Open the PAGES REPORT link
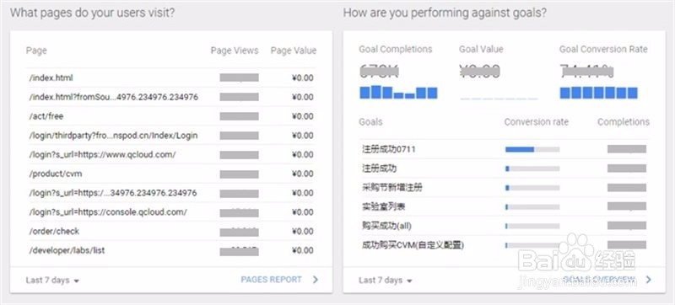Image resolution: width=675 pixels, height=305 pixels. coord(271,280)
